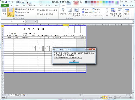135x100 pixels.
Task: Set zoom to 100% in ribbon
Action: pos(70,11)
